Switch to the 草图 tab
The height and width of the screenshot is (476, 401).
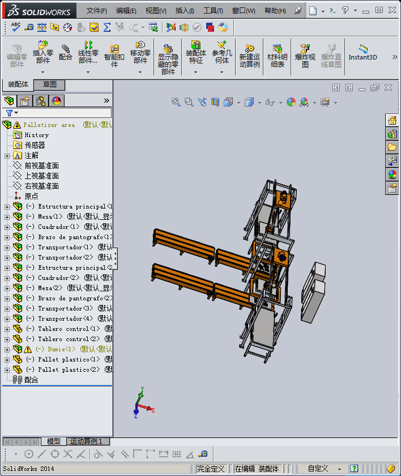[49, 84]
